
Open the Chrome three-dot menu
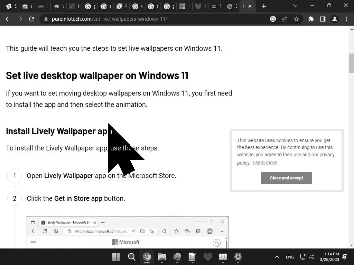coord(346,19)
